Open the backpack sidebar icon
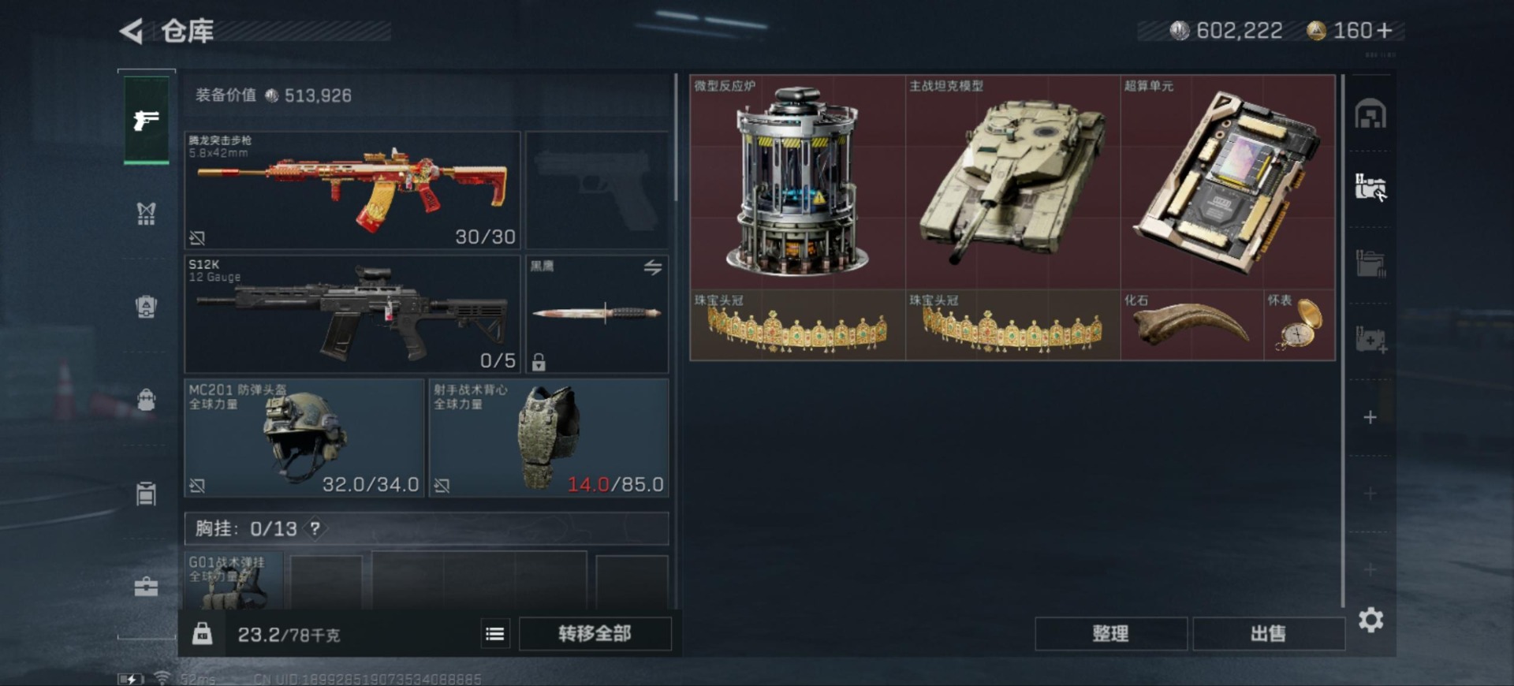 click(146, 400)
